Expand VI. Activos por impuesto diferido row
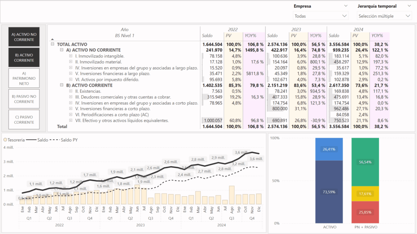The image size is (417, 234). tap(71, 79)
